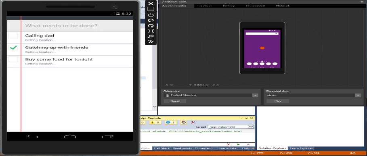Click the double-chevron Additional Tools icon

point(151,42)
